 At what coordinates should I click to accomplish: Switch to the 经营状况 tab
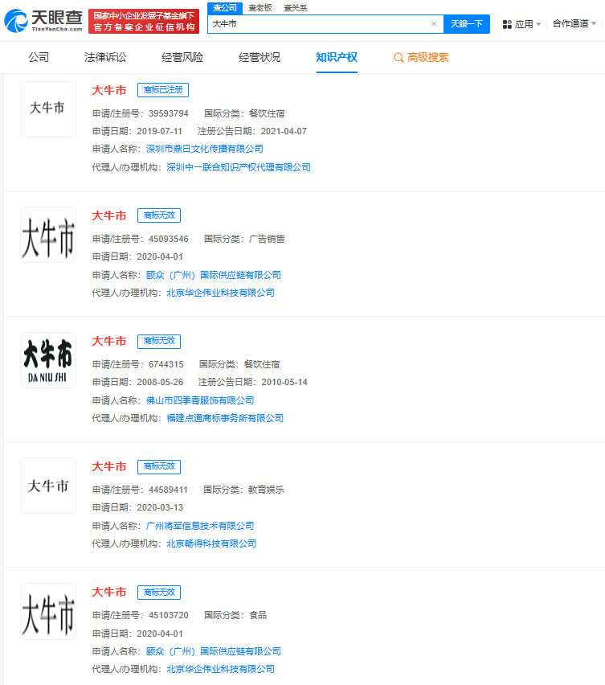(x=260, y=57)
